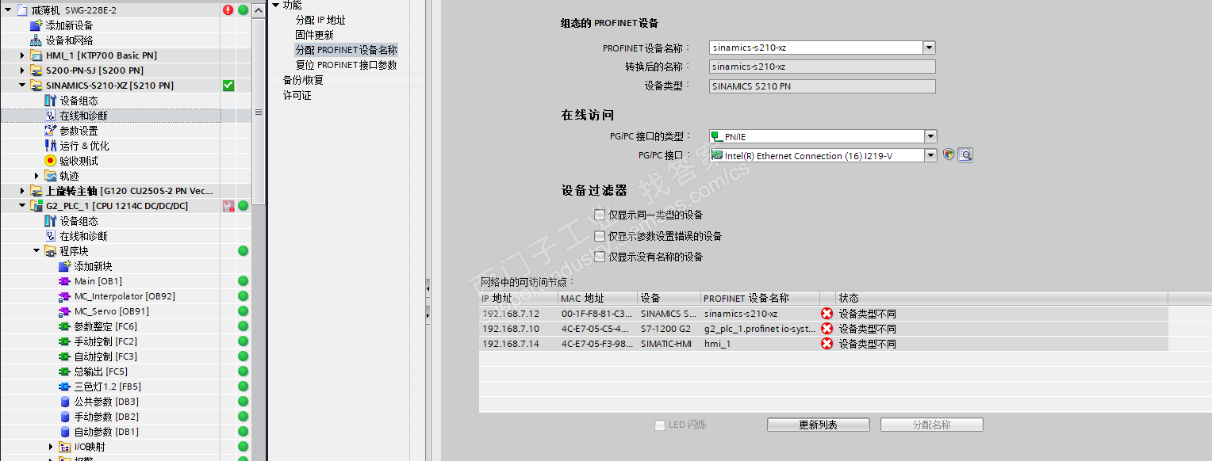Screen dimensions: 1212x461
Task: Sort nodes by MAC 地址 column header
Action: coord(597,299)
